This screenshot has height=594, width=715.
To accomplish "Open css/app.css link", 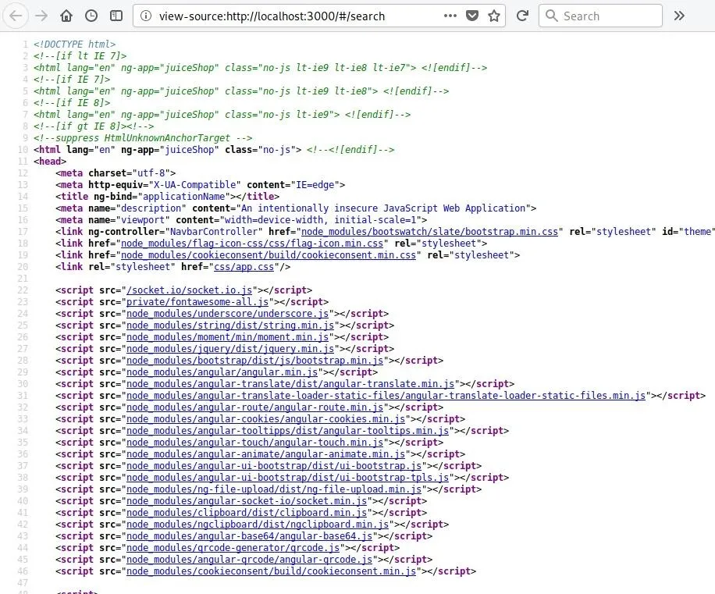I will click(244, 267).
